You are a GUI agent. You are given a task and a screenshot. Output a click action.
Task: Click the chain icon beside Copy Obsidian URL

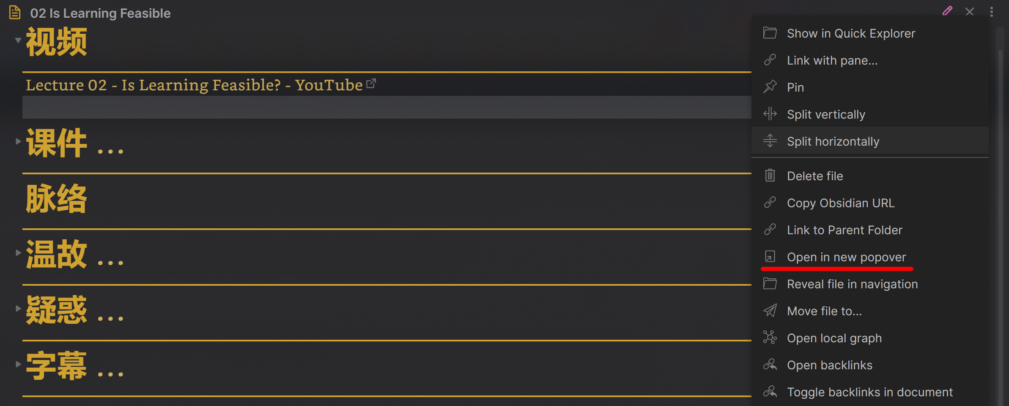coord(770,203)
